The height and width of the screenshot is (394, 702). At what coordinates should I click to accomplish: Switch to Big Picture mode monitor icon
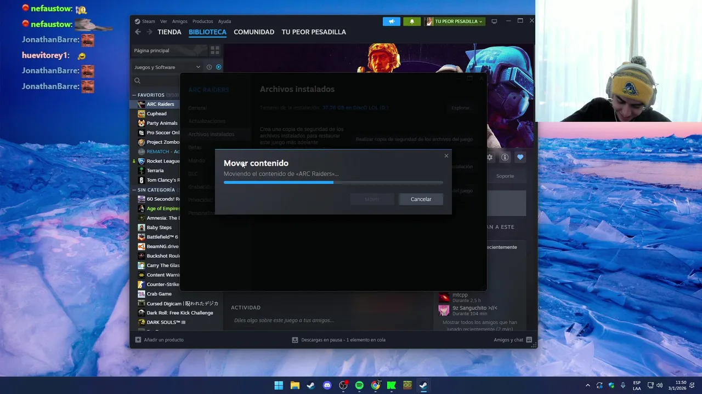pyautogui.click(x=494, y=21)
